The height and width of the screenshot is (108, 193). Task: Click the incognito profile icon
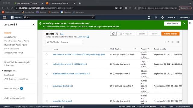[x=139, y=8]
